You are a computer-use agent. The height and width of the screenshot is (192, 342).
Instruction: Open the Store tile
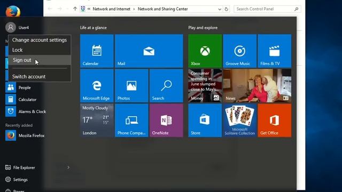(205, 120)
